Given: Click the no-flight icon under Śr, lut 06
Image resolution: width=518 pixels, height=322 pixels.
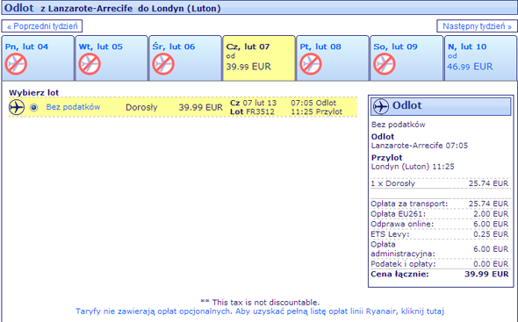Looking at the screenshot, I should [x=163, y=64].
